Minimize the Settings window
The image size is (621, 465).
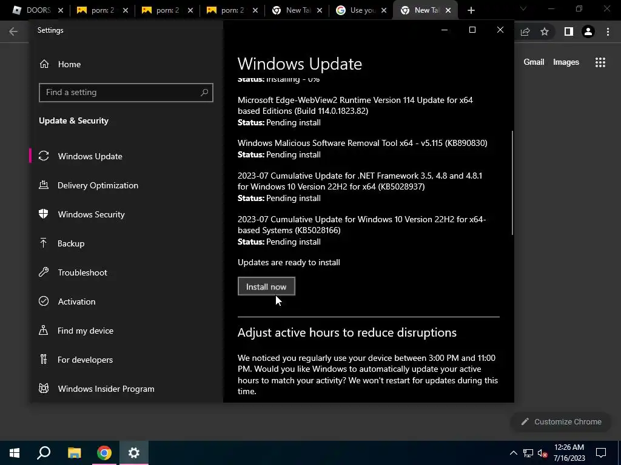(445, 30)
